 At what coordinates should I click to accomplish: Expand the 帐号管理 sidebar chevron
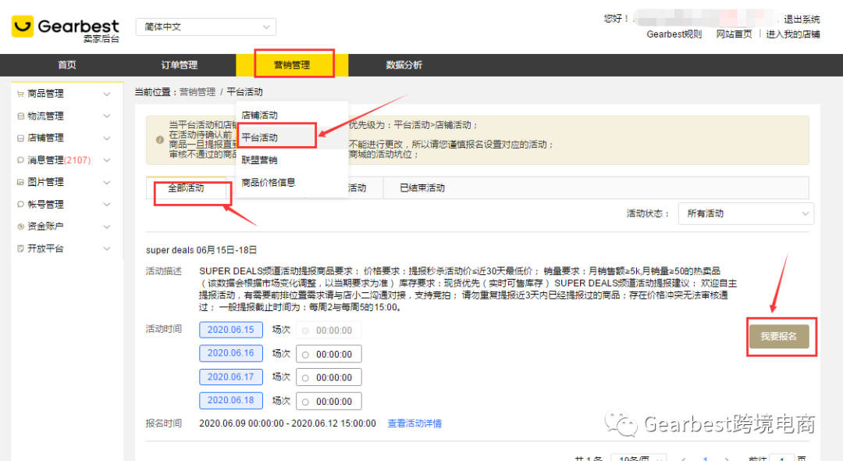106,205
